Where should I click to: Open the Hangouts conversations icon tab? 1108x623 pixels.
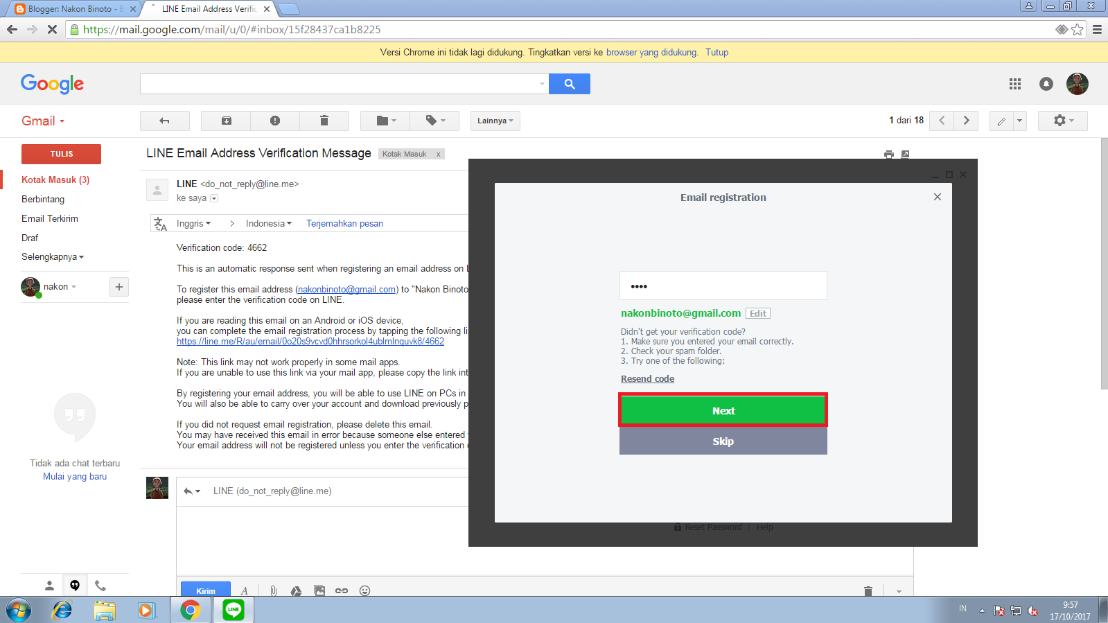coord(75,586)
